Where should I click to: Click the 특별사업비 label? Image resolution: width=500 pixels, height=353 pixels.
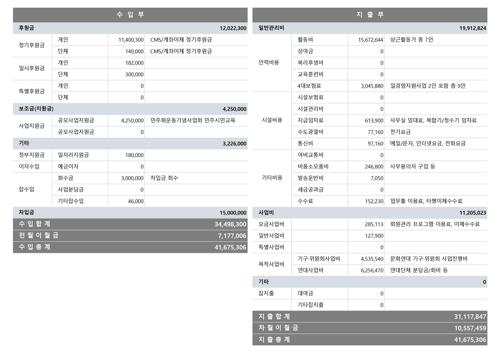[271, 247]
